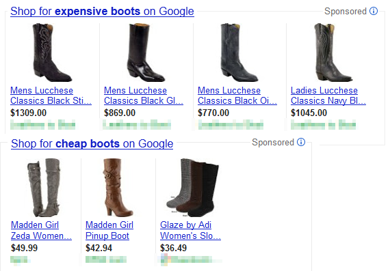Click blurred seller name under $1309.00 price
The width and height of the screenshot is (390, 271).
point(43,125)
